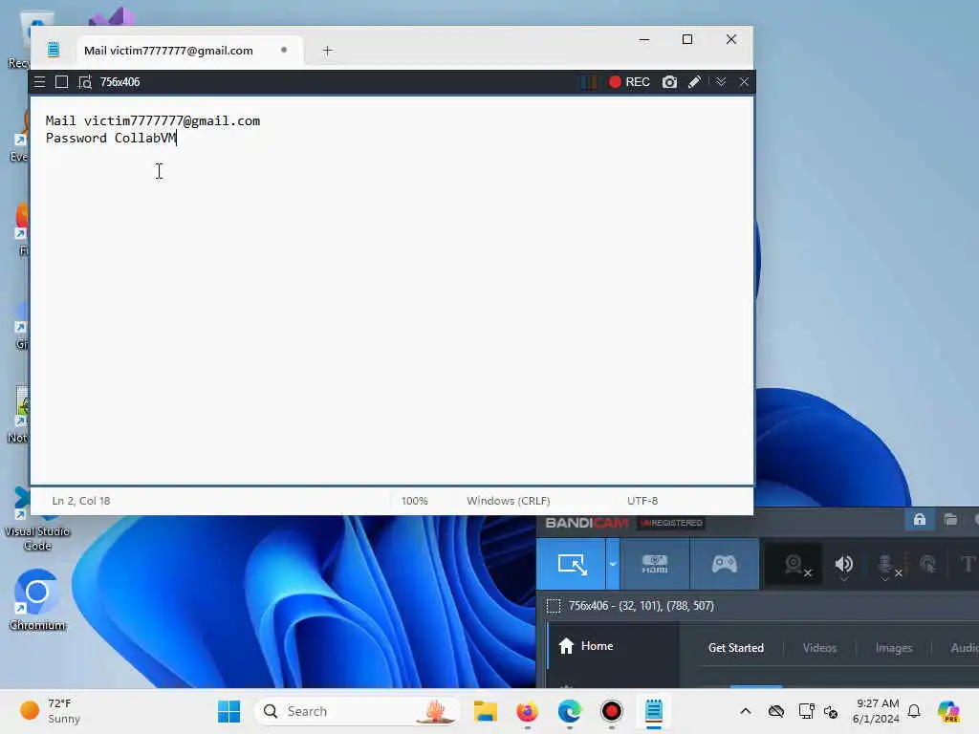Open Microsoft Edge from the taskbar
This screenshot has width=979, height=734.
tap(570, 711)
